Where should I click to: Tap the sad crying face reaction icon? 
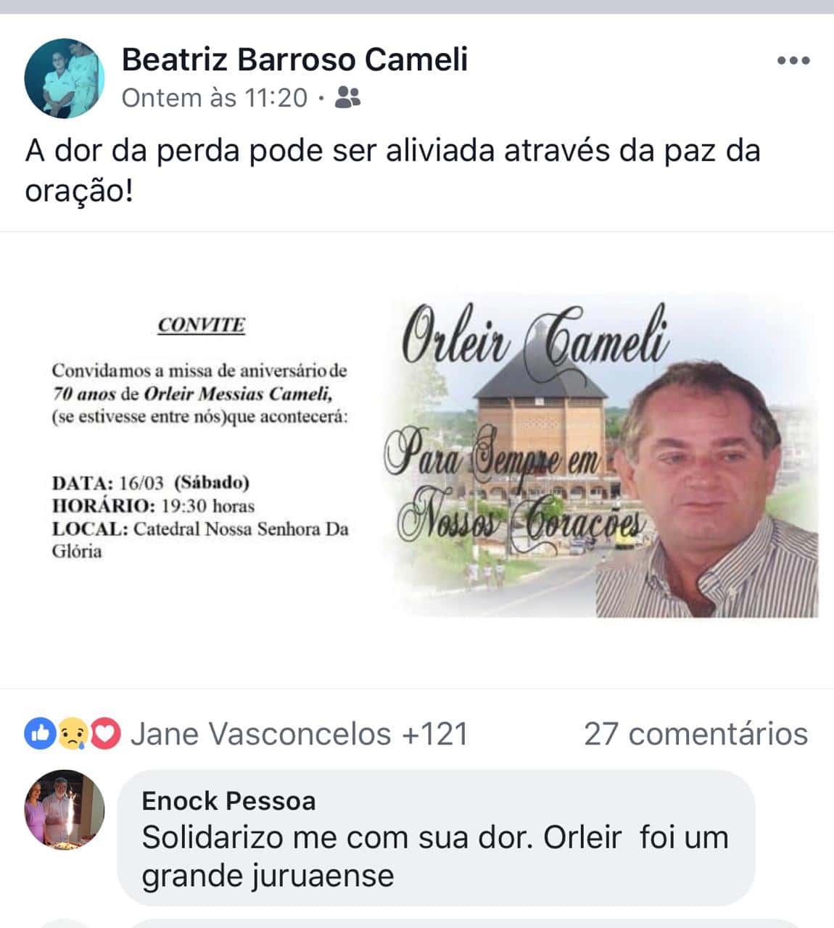pyautogui.click(x=73, y=734)
